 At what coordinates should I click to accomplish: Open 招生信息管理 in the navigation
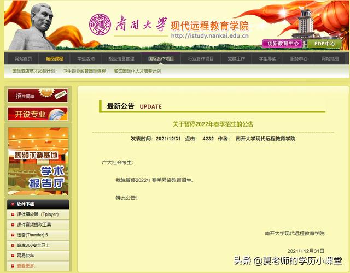pyautogui.click(x=121, y=58)
